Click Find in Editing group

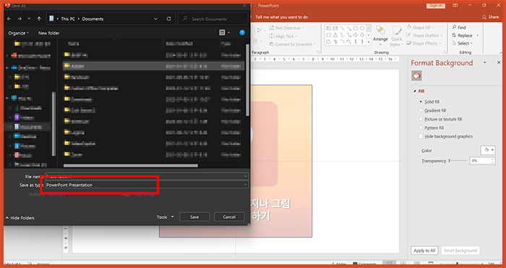(459, 27)
